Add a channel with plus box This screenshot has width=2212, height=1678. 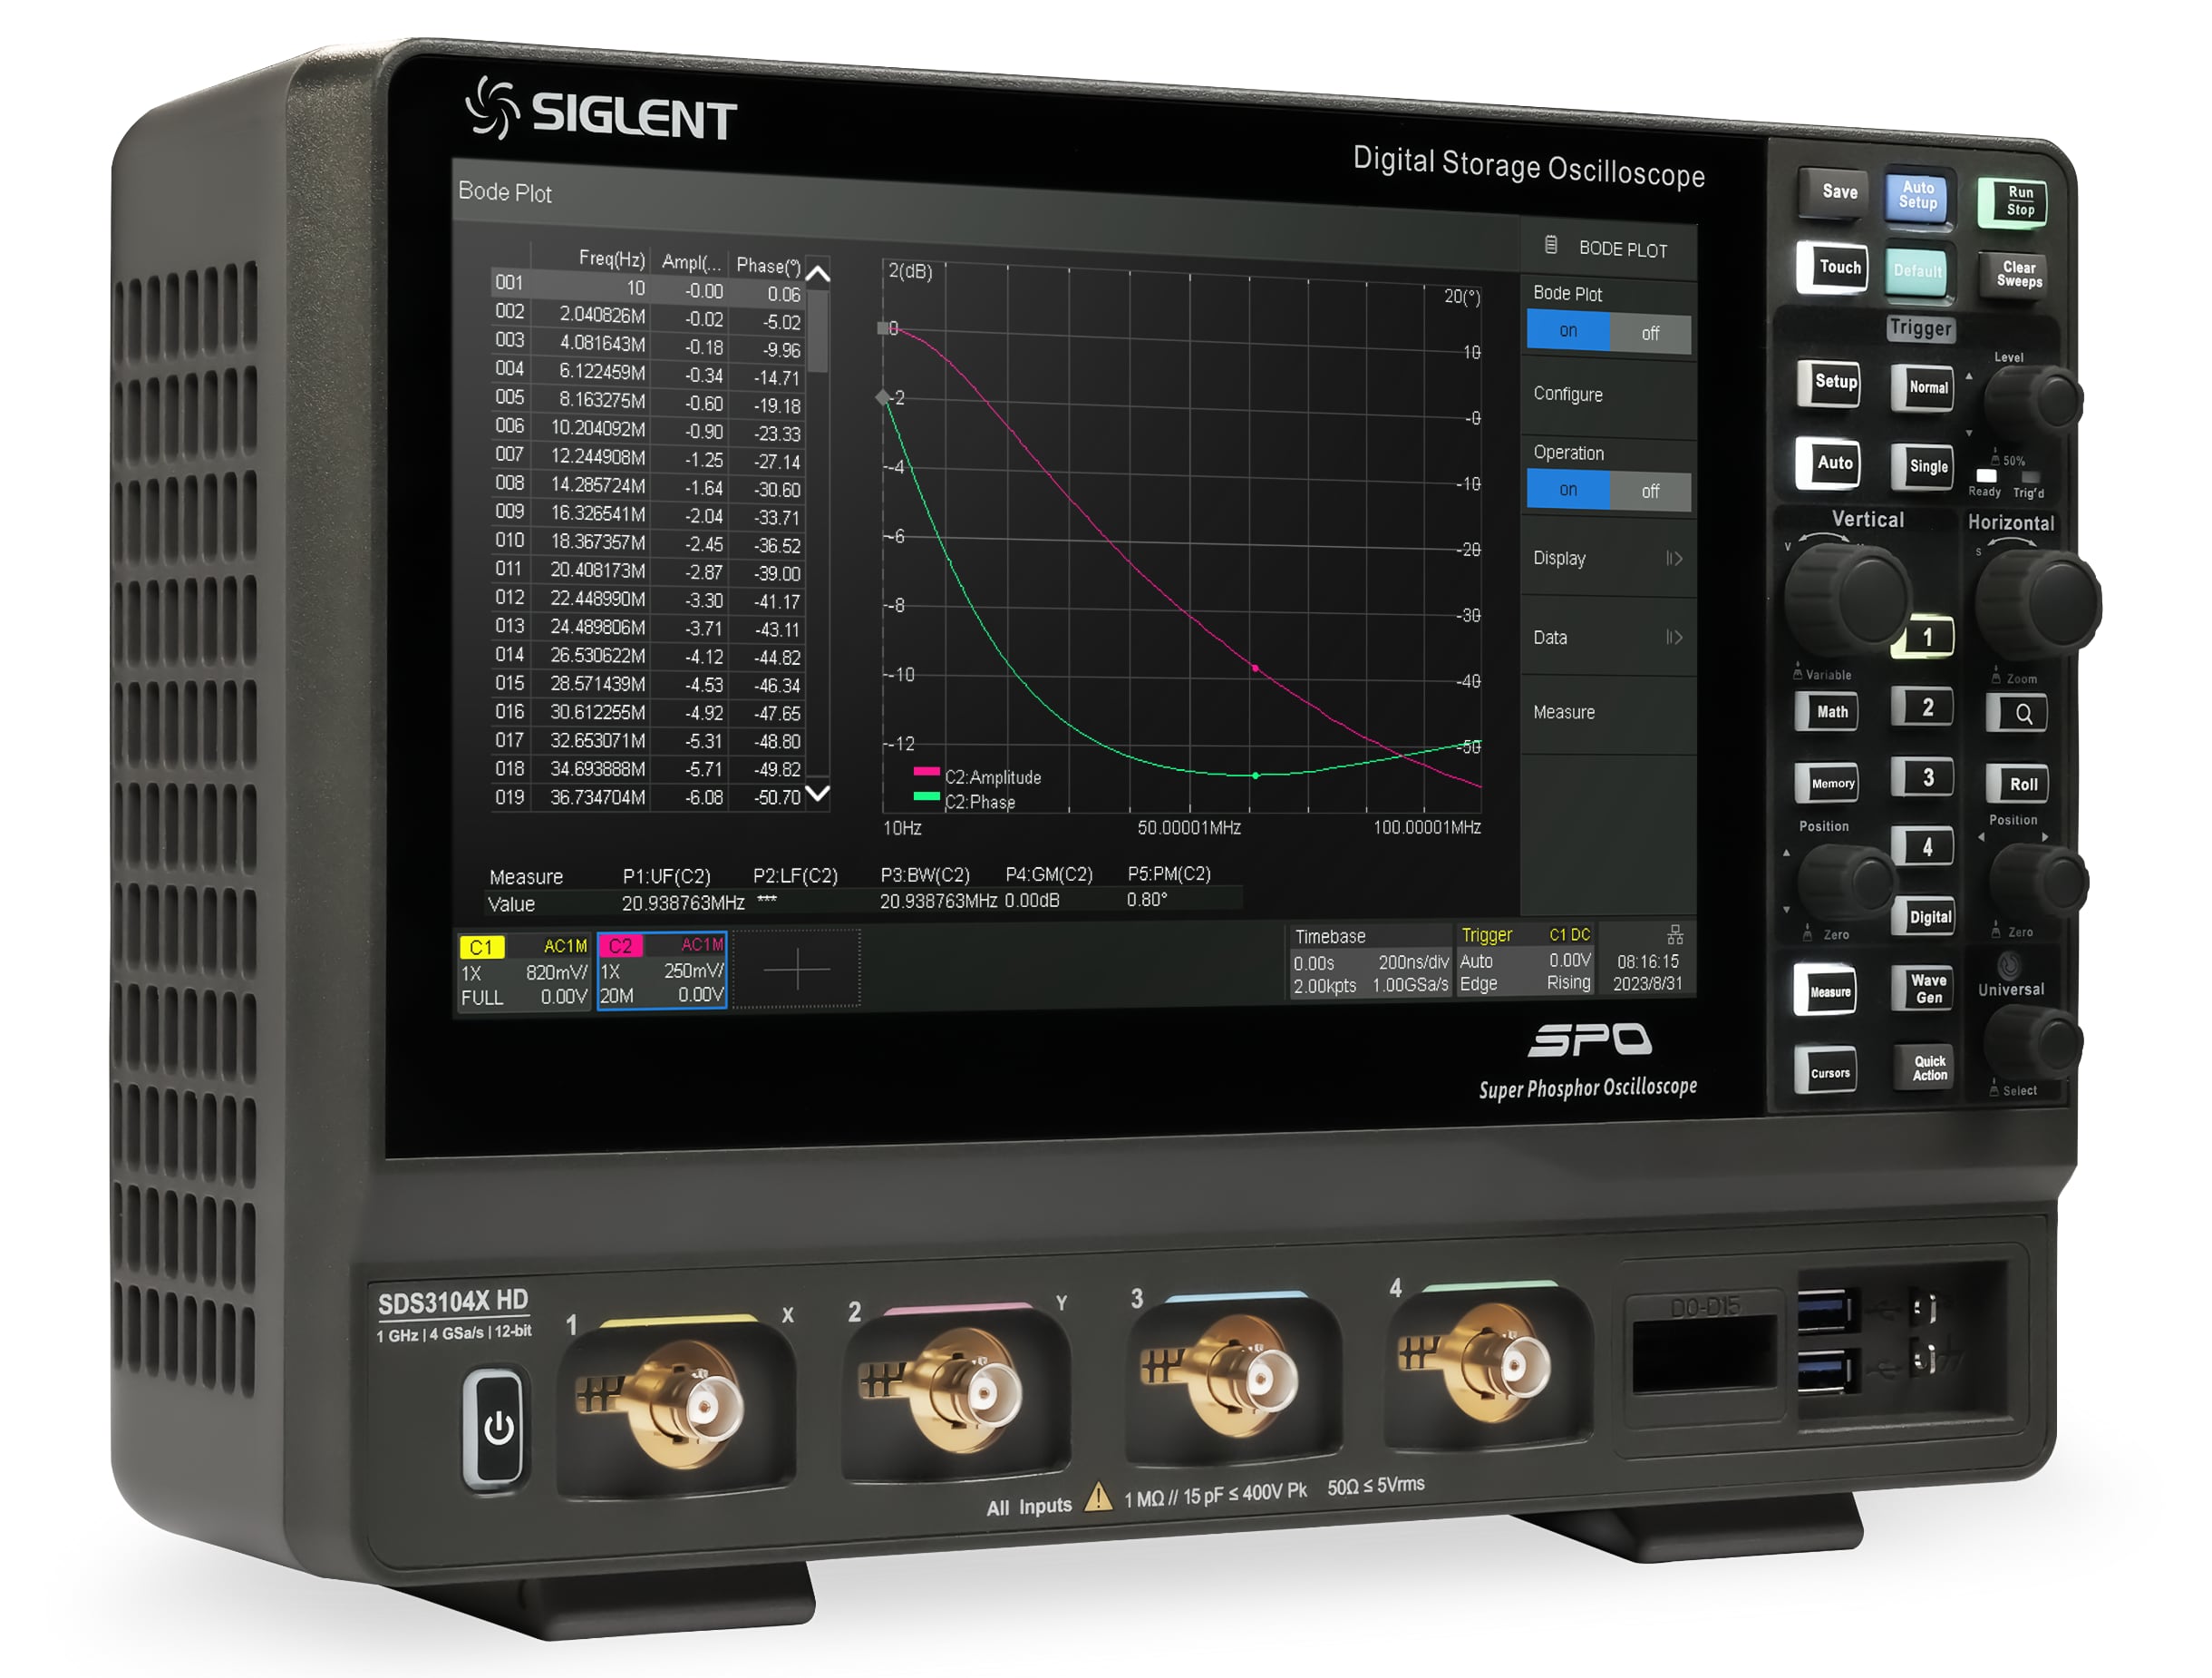pyautogui.click(x=797, y=969)
